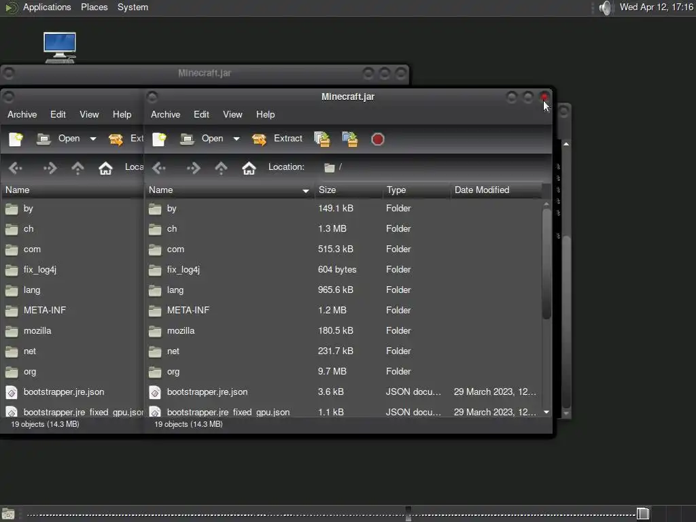Screen dimensions: 696x522
Task: Sort by Size column header
Action: (x=349, y=190)
